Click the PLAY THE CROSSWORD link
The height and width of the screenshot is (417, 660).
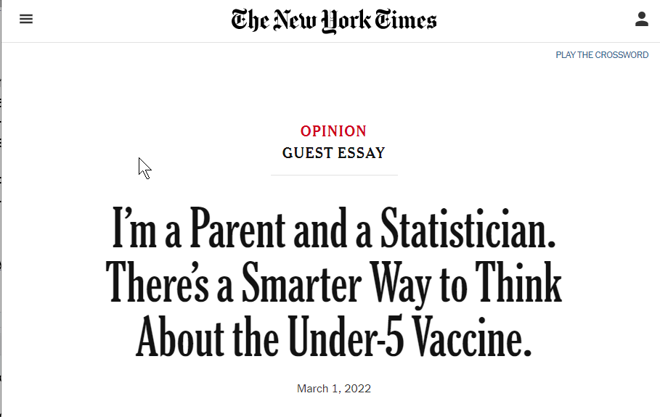pos(602,55)
